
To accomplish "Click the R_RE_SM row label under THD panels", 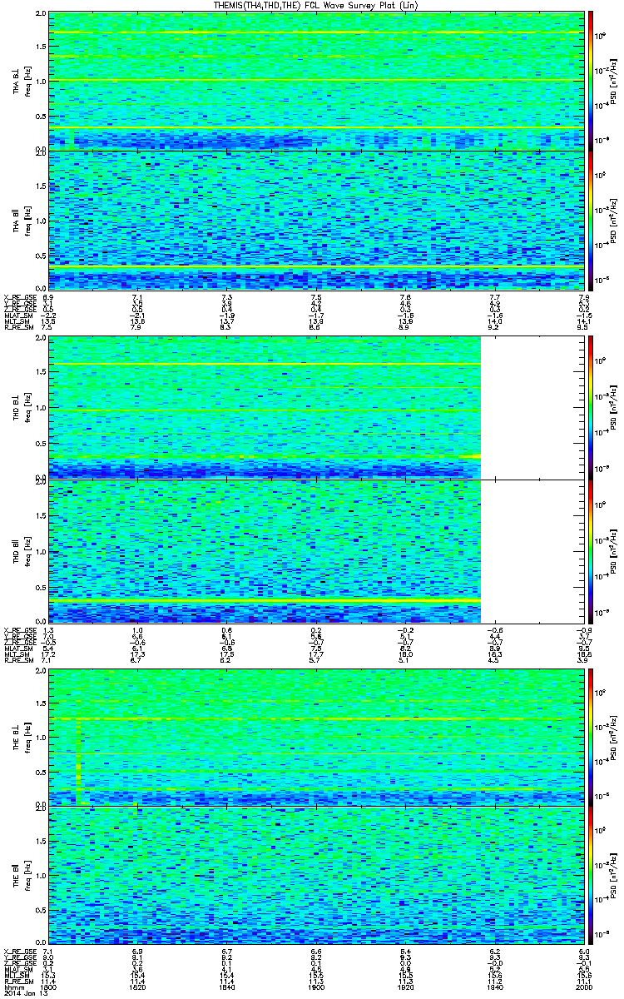I will tap(19, 660).
